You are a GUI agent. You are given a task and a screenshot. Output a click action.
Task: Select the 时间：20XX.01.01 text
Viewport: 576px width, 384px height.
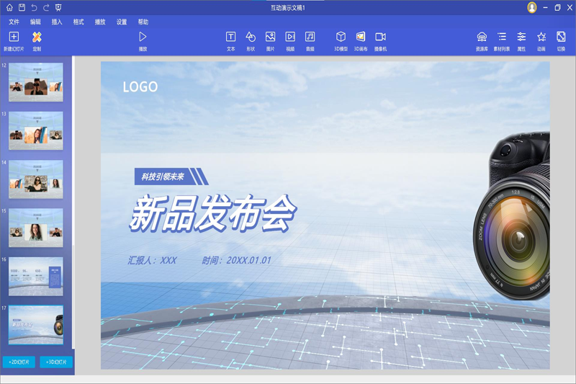pyautogui.click(x=236, y=261)
